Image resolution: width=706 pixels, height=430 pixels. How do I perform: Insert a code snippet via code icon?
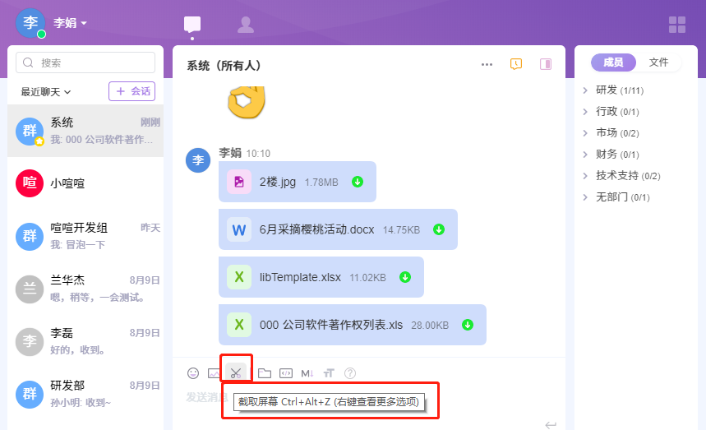[286, 372]
